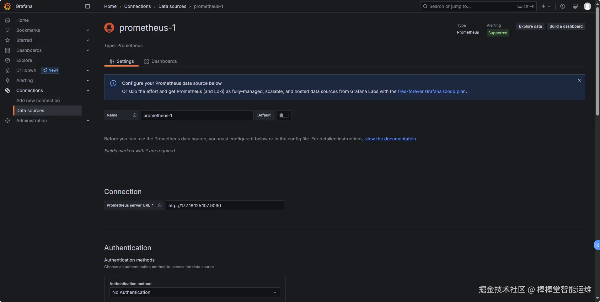600x302 pixels.
Task: Select the Settings tab
Action: (121, 61)
